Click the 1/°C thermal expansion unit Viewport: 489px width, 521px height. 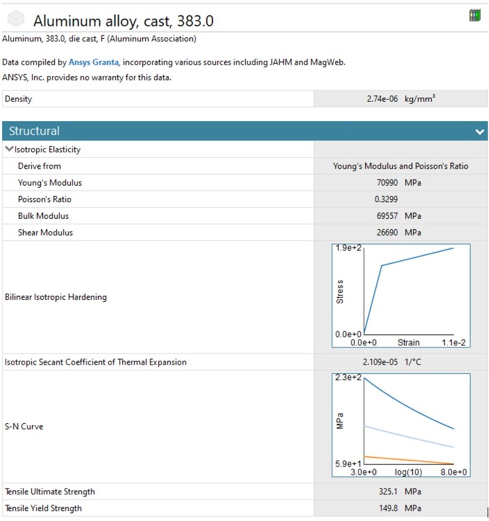[x=413, y=362]
